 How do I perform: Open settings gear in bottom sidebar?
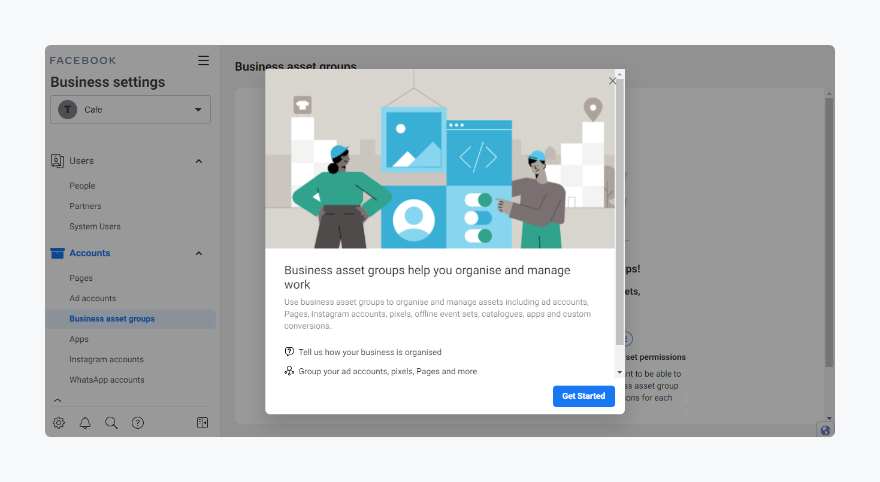pyautogui.click(x=59, y=423)
